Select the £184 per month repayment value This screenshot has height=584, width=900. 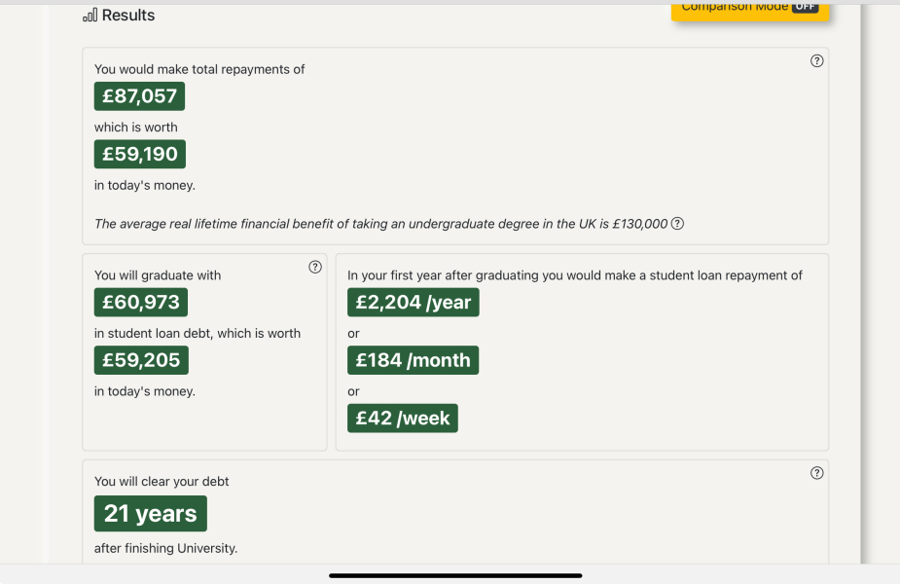(413, 359)
